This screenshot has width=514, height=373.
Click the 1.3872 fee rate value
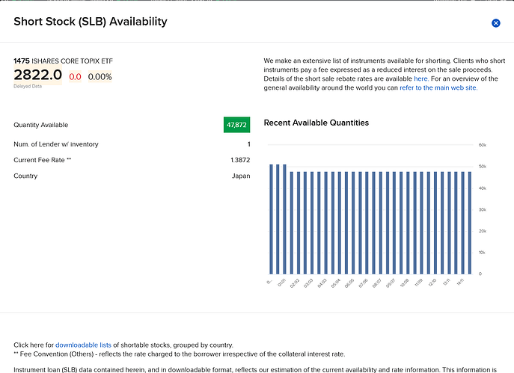pyautogui.click(x=240, y=160)
